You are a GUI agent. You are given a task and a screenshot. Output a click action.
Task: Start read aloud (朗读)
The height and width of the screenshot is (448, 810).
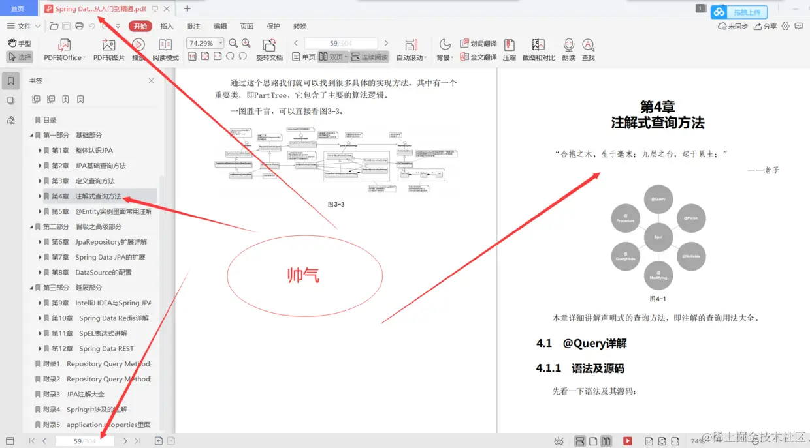click(569, 50)
